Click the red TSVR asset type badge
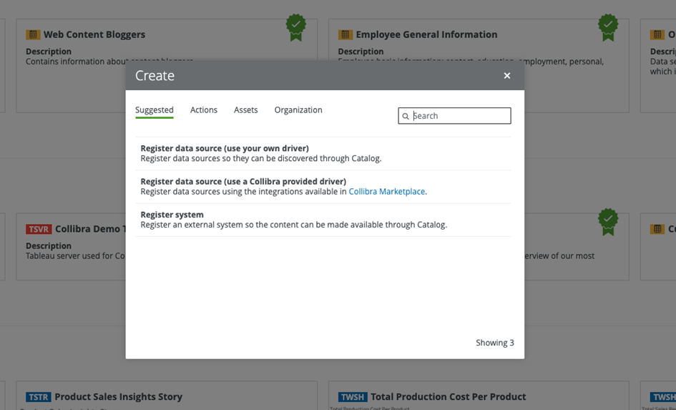Viewport: 676px width, 410px height. pos(39,229)
